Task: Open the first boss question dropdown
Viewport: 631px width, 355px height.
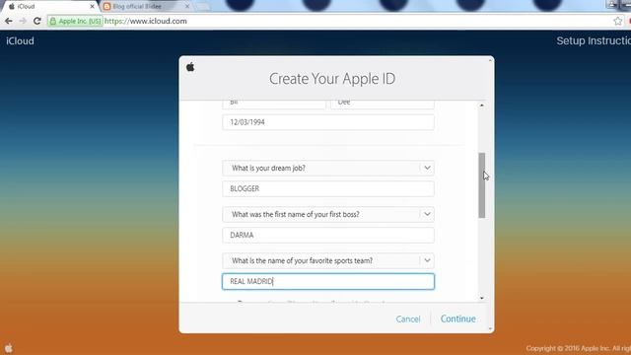Action: coord(328,214)
